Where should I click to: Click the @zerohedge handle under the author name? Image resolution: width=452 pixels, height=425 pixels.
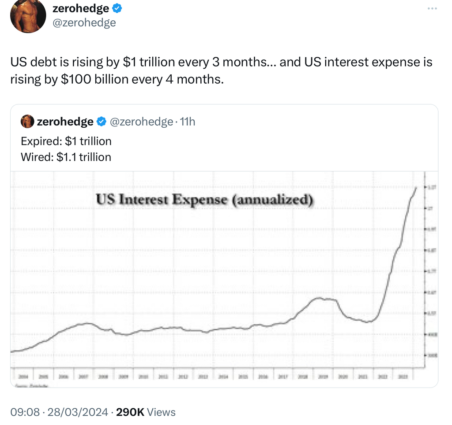(x=84, y=22)
